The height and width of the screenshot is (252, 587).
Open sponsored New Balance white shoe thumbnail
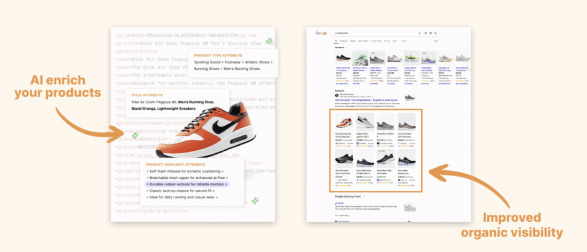[445, 58]
